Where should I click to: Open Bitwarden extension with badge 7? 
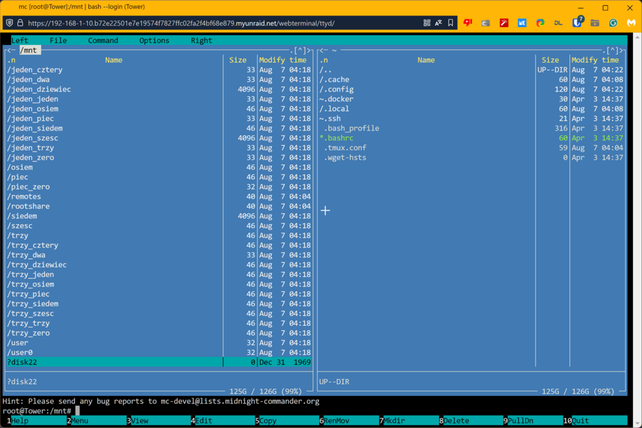coord(577,22)
